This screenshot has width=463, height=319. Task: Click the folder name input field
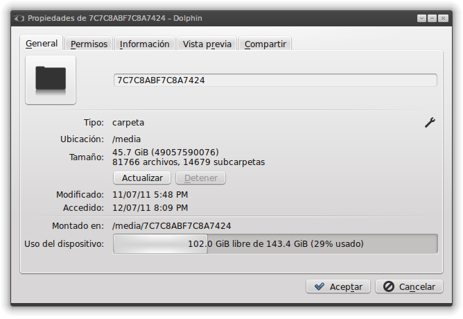coord(275,80)
